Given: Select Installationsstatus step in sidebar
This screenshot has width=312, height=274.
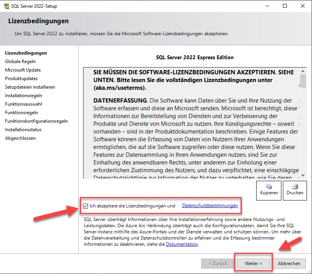Looking at the screenshot, I should pyautogui.click(x=23, y=130).
